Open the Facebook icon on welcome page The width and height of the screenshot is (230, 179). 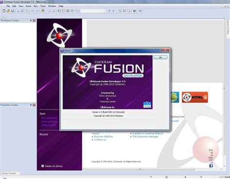coord(211,165)
